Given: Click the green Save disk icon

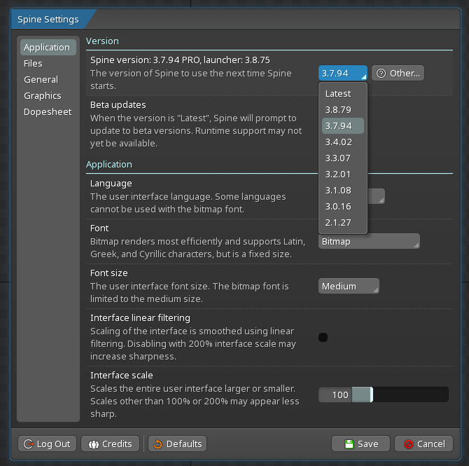Looking at the screenshot, I should (349, 444).
